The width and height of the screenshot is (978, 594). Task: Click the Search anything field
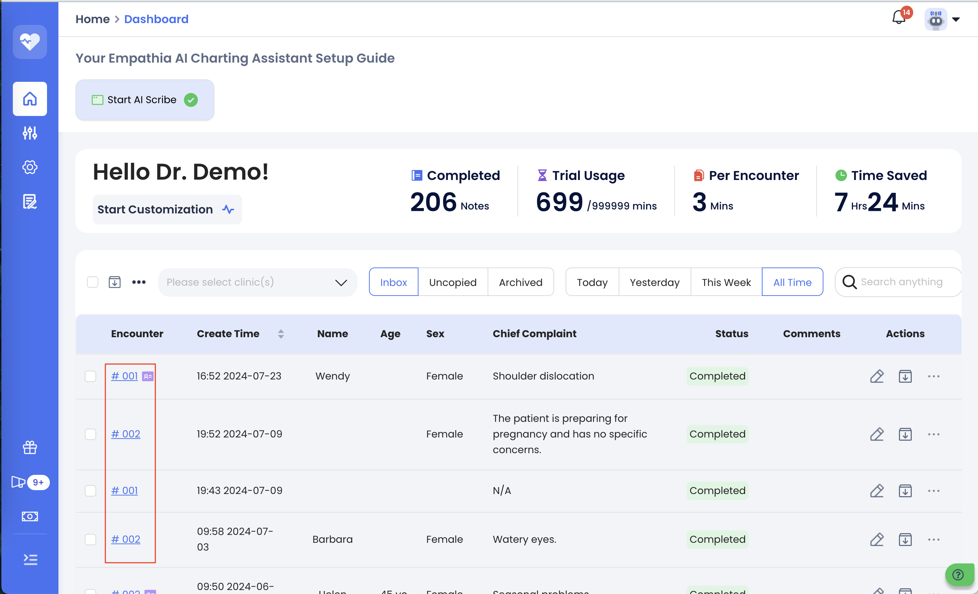tap(901, 282)
